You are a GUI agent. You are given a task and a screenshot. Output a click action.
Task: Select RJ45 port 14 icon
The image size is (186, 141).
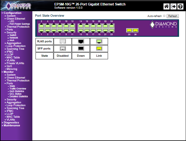coord(81,26)
